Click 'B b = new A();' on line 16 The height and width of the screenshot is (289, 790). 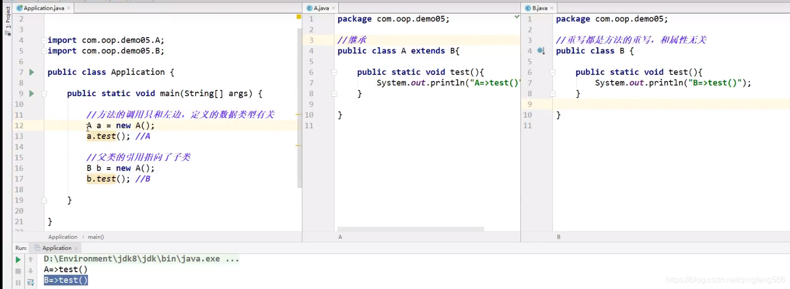point(120,168)
